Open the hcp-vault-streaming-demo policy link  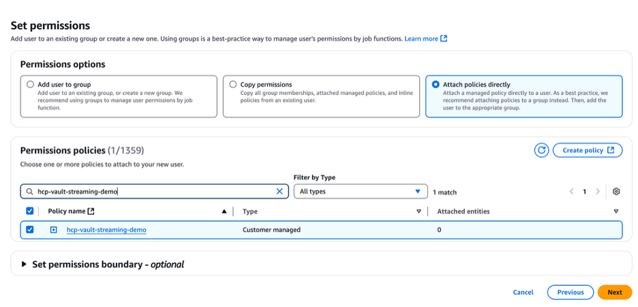click(106, 230)
